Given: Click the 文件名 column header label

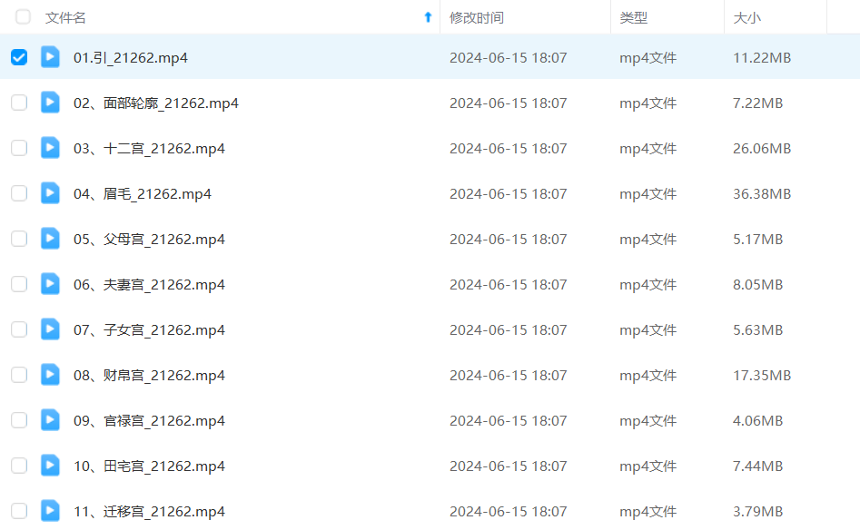Looking at the screenshot, I should click(x=66, y=17).
